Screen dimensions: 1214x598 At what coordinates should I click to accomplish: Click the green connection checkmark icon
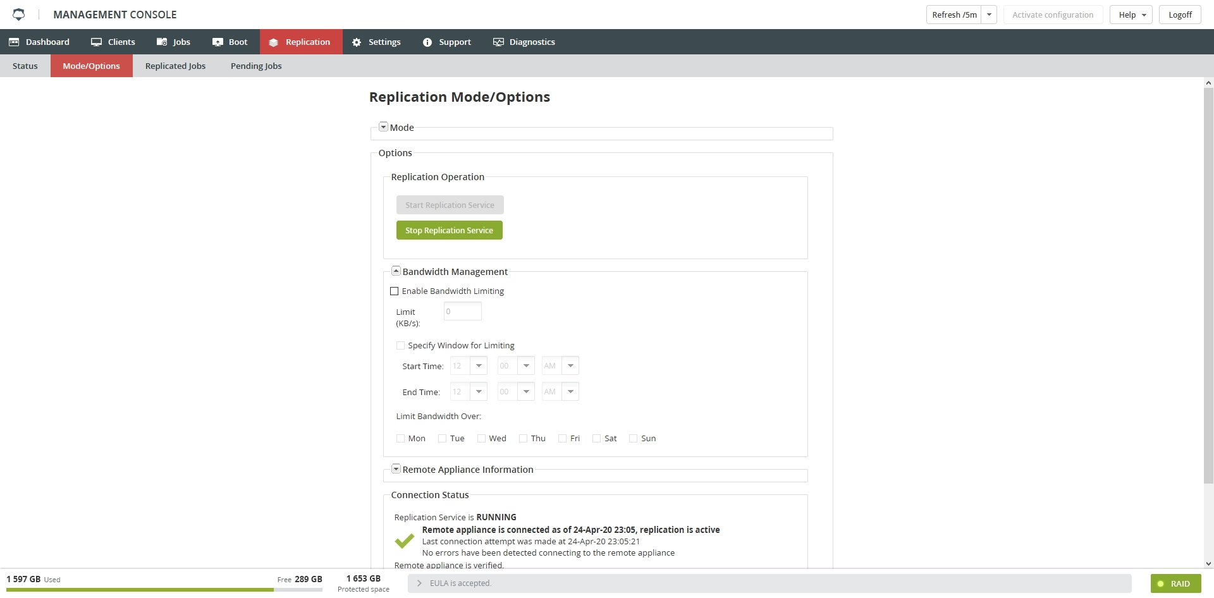click(x=404, y=540)
